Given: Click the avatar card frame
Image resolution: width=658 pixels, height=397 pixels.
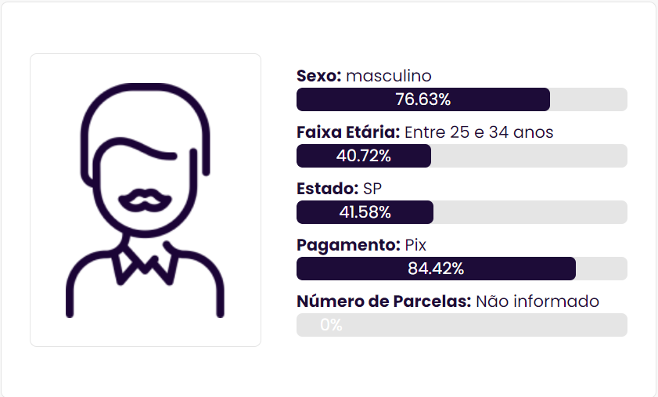Looking at the screenshot, I should 146,200.
